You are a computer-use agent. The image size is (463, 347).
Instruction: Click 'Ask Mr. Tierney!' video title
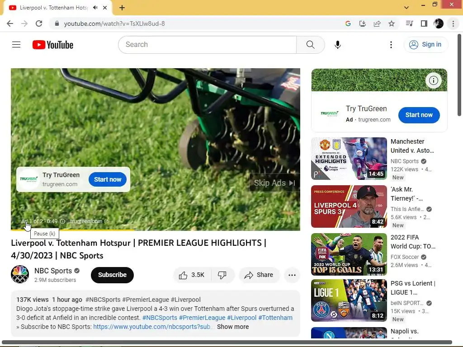[406, 194]
